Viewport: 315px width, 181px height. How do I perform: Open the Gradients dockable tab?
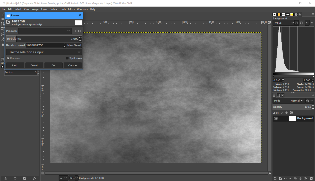[288, 14]
